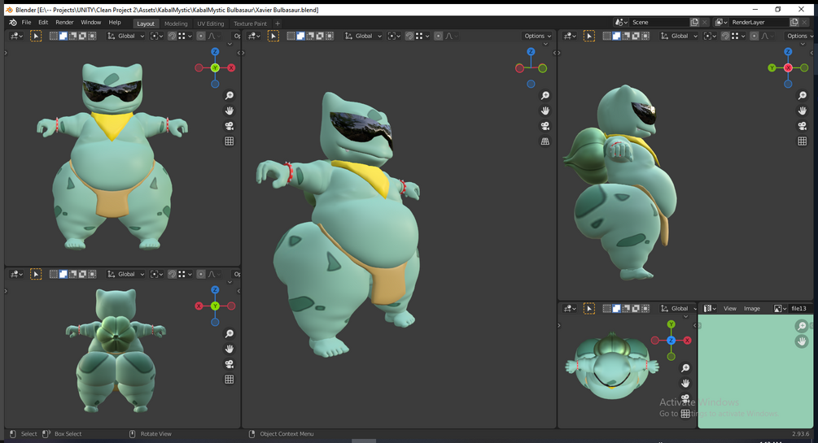
Task: Toggle camera view icon in bottom-left viewport
Action: [229, 364]
